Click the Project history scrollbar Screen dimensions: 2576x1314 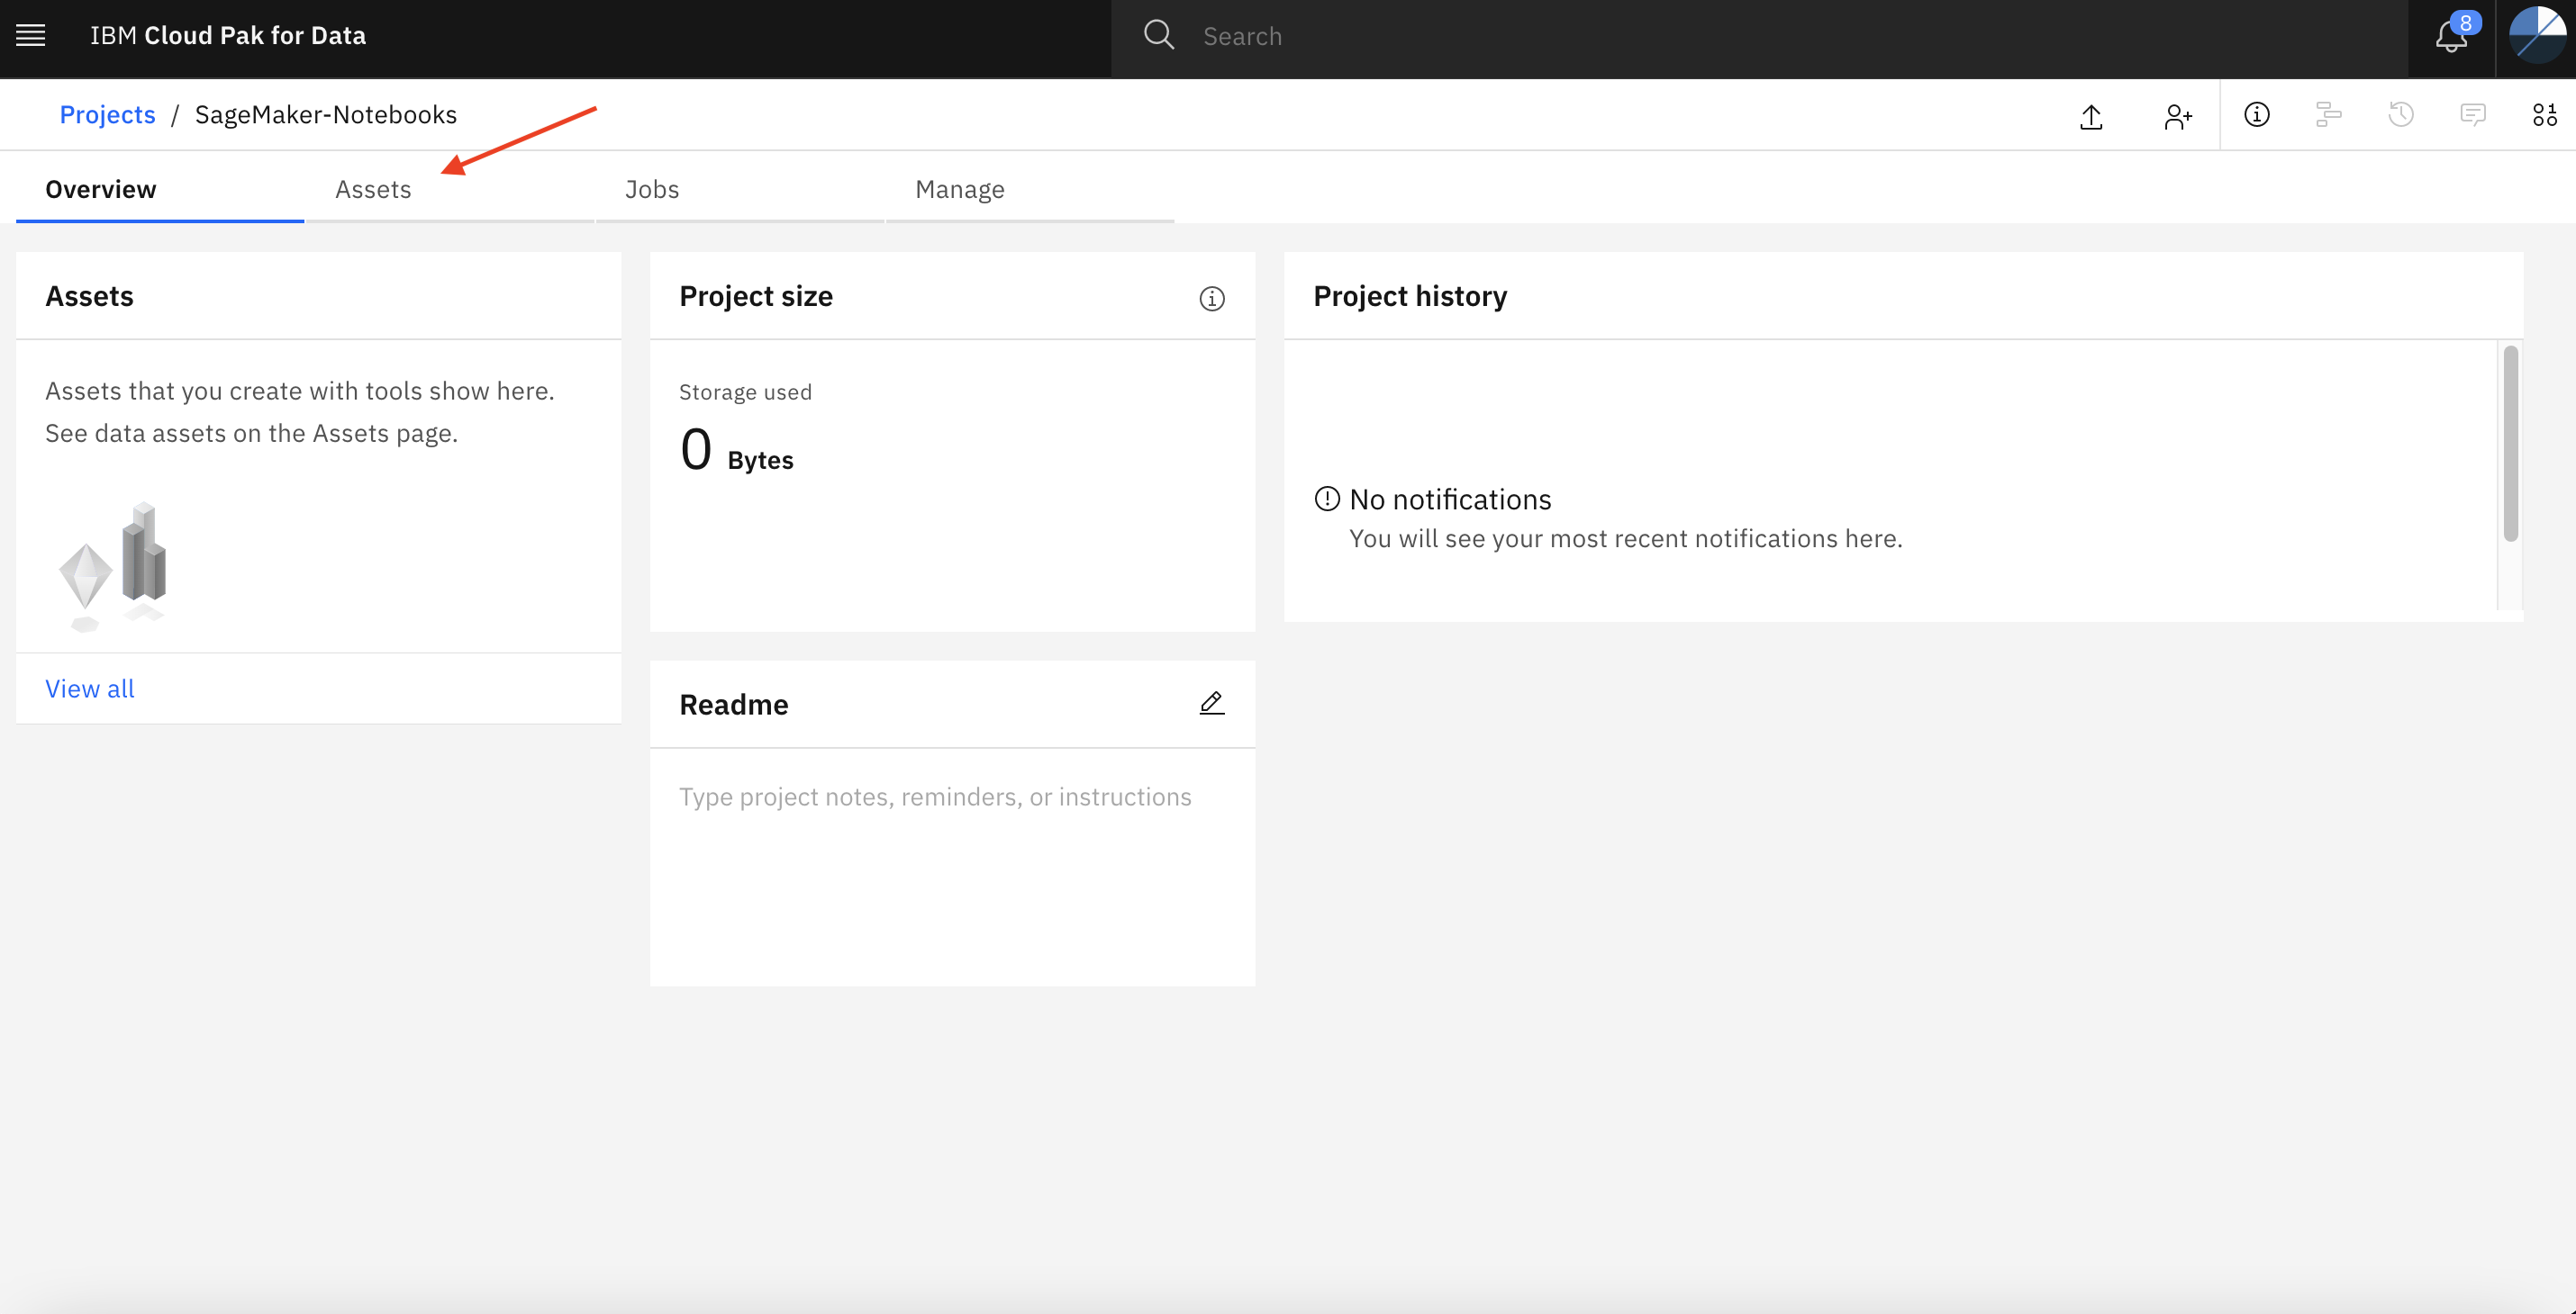2510,444
